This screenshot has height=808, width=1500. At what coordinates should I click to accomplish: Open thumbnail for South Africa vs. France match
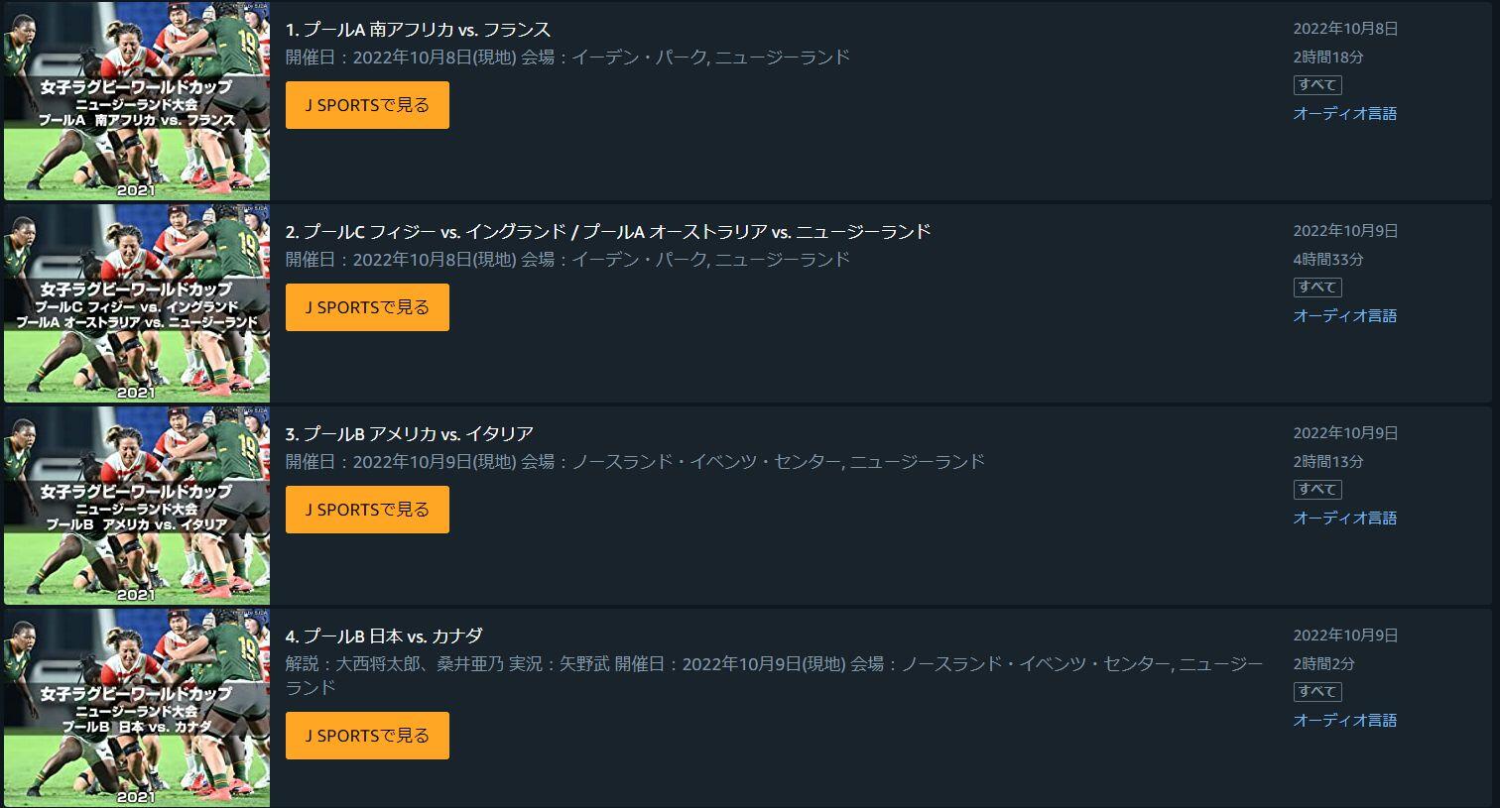click(137, 101)
